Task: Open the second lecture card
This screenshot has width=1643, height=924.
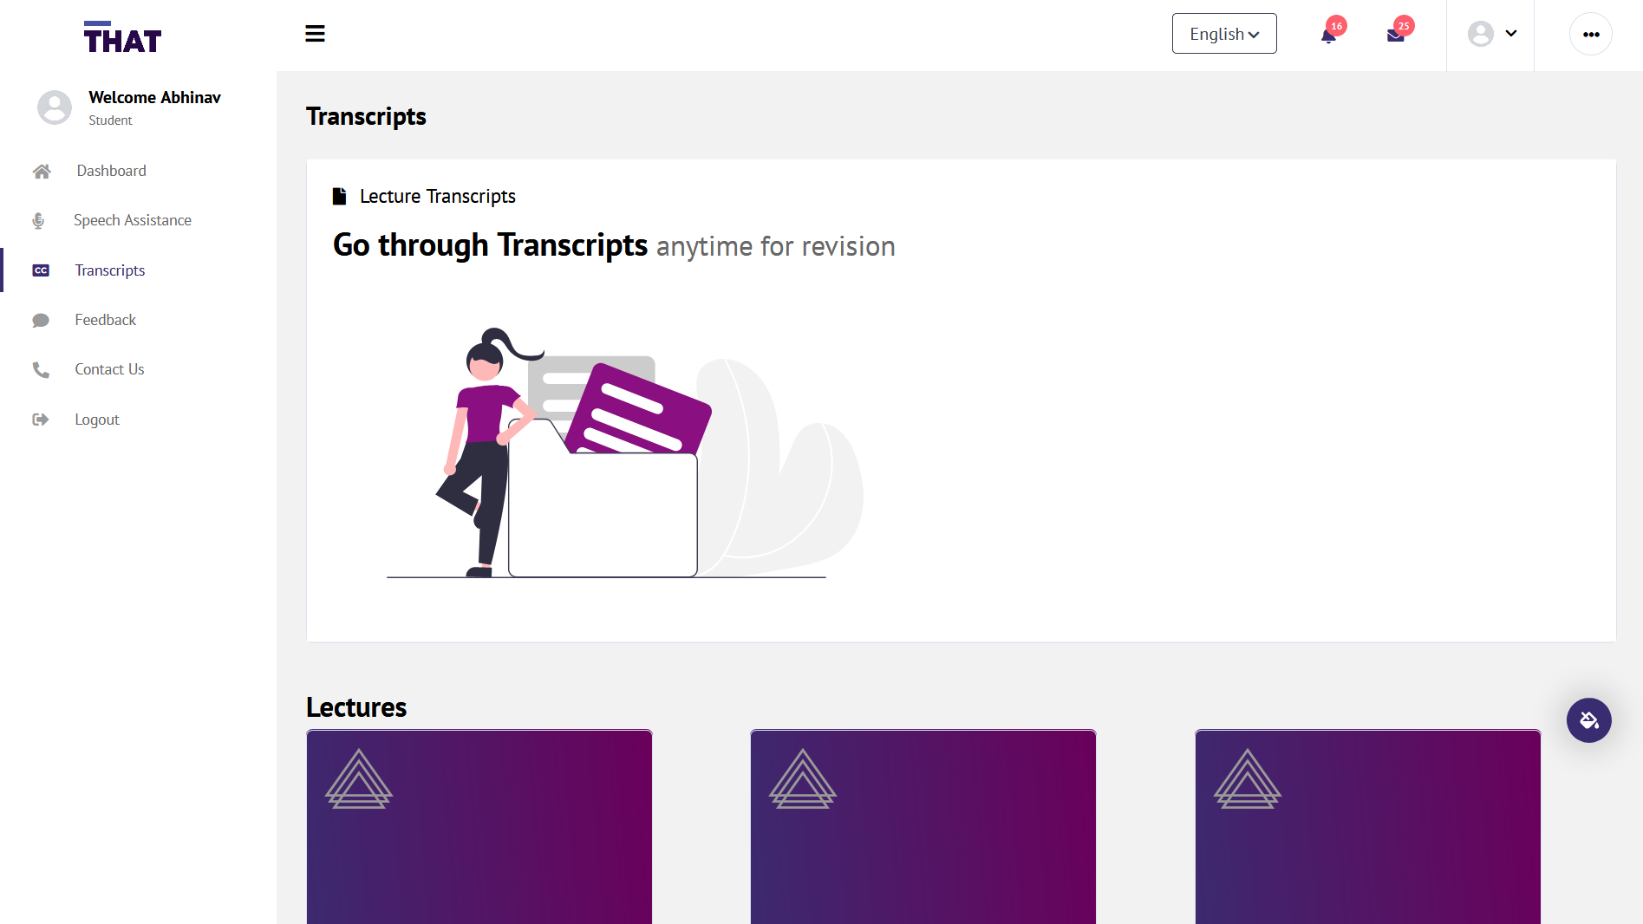Action: click(x=923, y=827)
